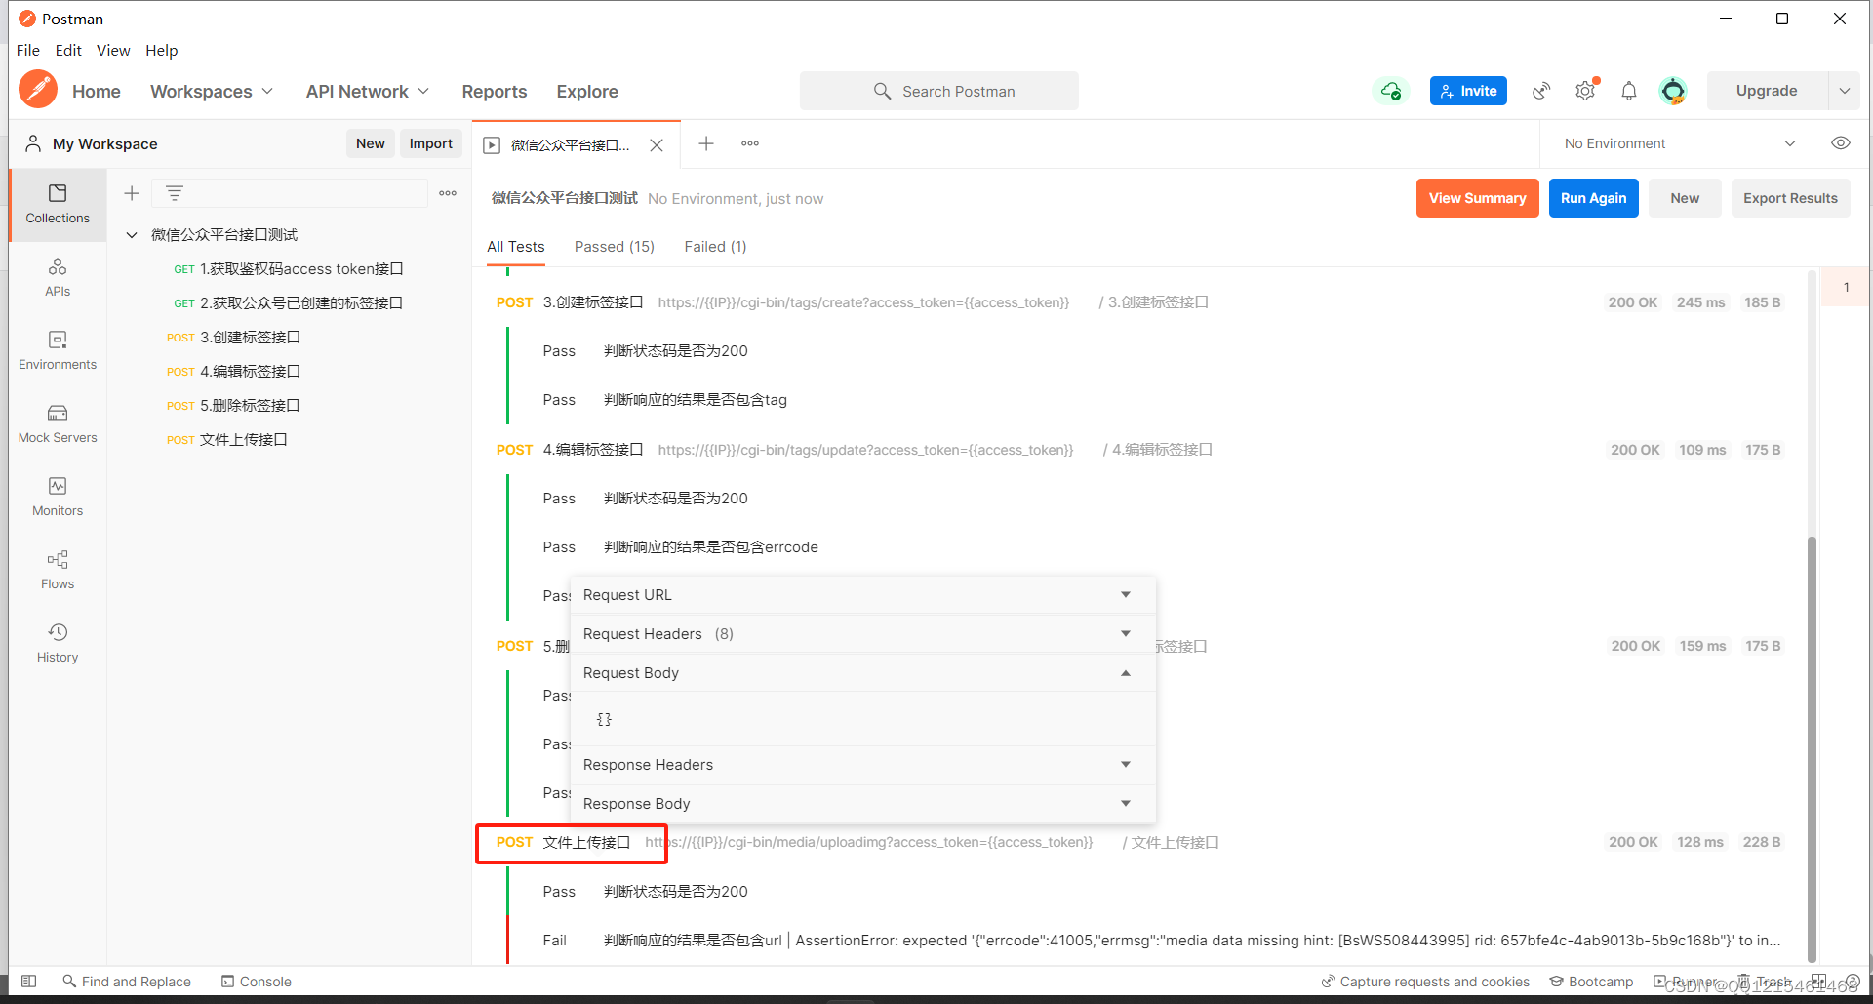The height and width of the screenshot is (1004, 1873).
Task: Open the Collections sidebar panel
Action: tap(58, 205)
